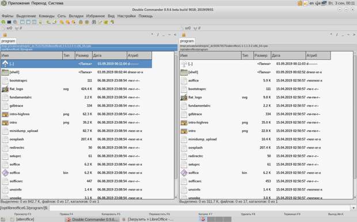This screenshot has height=222, width=357.
Task: Expand the command line history dropdown arrow
Action: pyautogui.click(x=354, y=208)
